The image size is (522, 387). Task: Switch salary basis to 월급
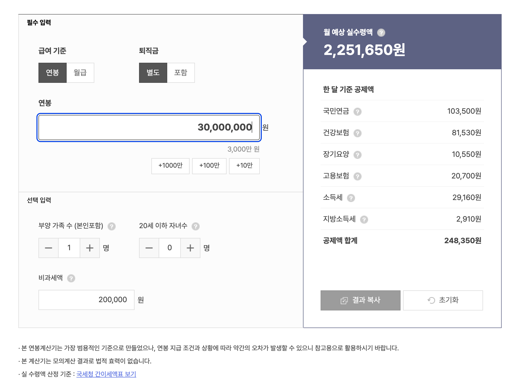[x=80, y=73]
